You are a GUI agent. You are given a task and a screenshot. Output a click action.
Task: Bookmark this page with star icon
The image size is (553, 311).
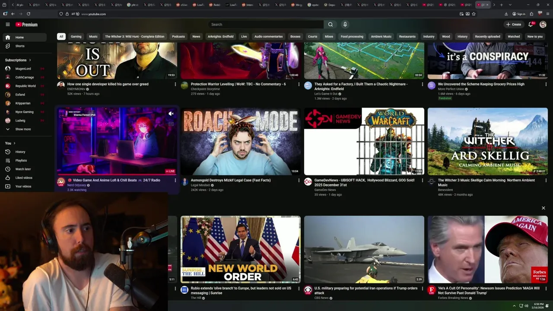(x=474, y=14)
